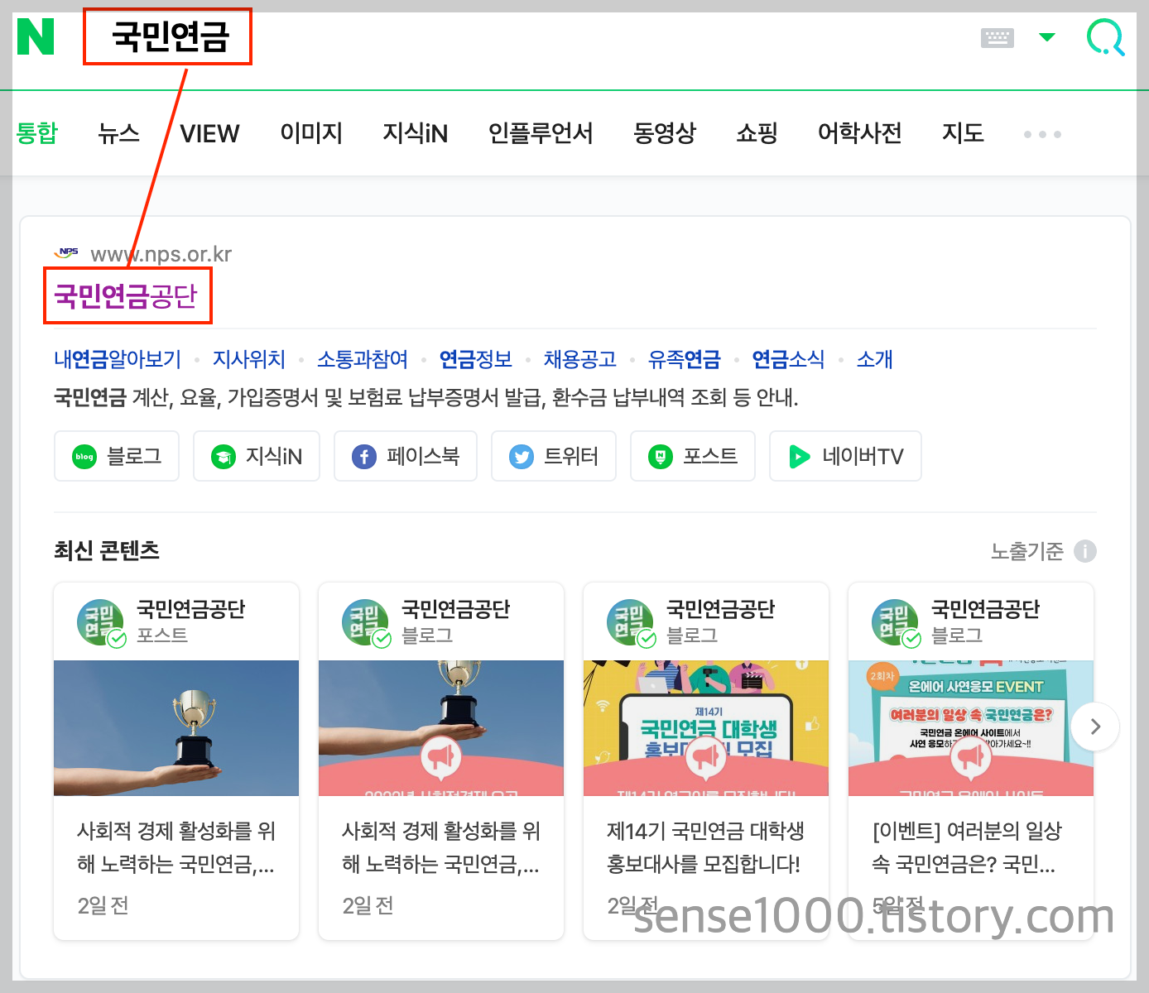
Task: Click the next arrow in 최신 콘텐츠 carousel
Action: tap(1095, 727)
